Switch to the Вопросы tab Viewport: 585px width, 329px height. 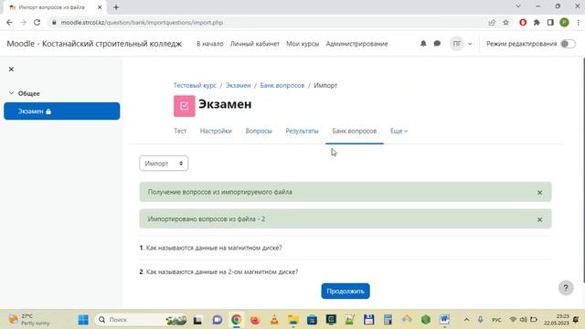click(259, 131)
